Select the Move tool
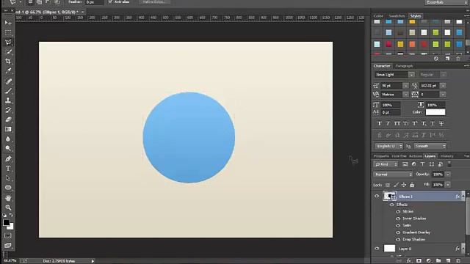 point(8,23)
